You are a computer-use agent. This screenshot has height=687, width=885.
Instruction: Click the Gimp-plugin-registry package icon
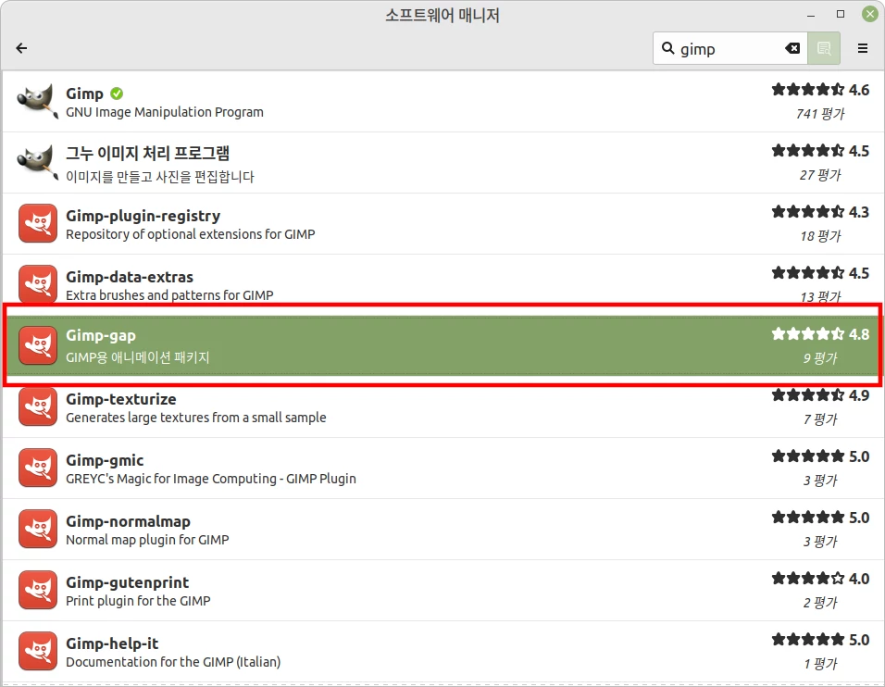(38, 223)
